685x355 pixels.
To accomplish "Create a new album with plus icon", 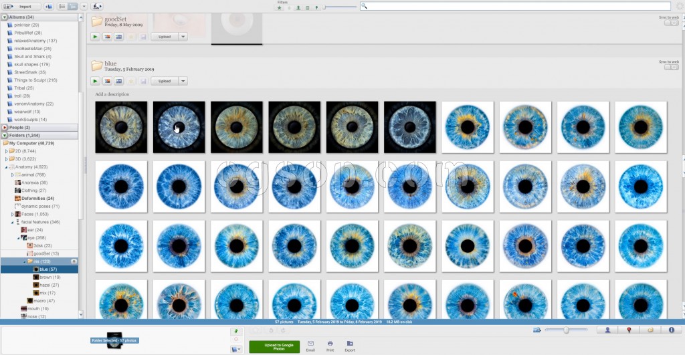I will click(48, 7).
